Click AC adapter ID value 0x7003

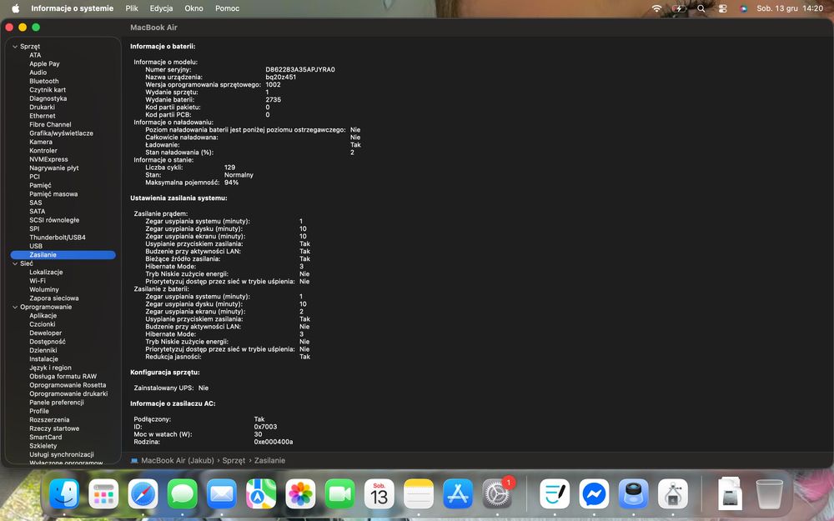pos(265,427)
